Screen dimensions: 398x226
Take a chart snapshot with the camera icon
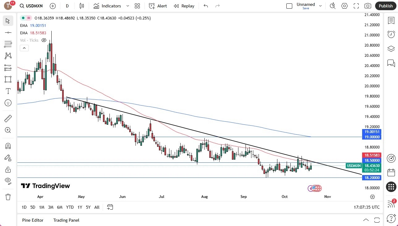[368, 6]
